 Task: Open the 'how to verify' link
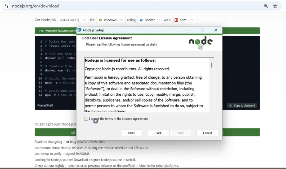pos(48,154)
